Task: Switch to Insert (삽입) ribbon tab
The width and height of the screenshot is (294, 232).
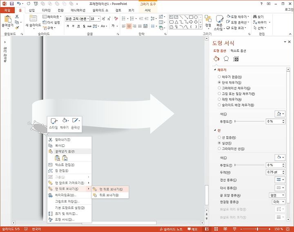Action: click(32, 10)
